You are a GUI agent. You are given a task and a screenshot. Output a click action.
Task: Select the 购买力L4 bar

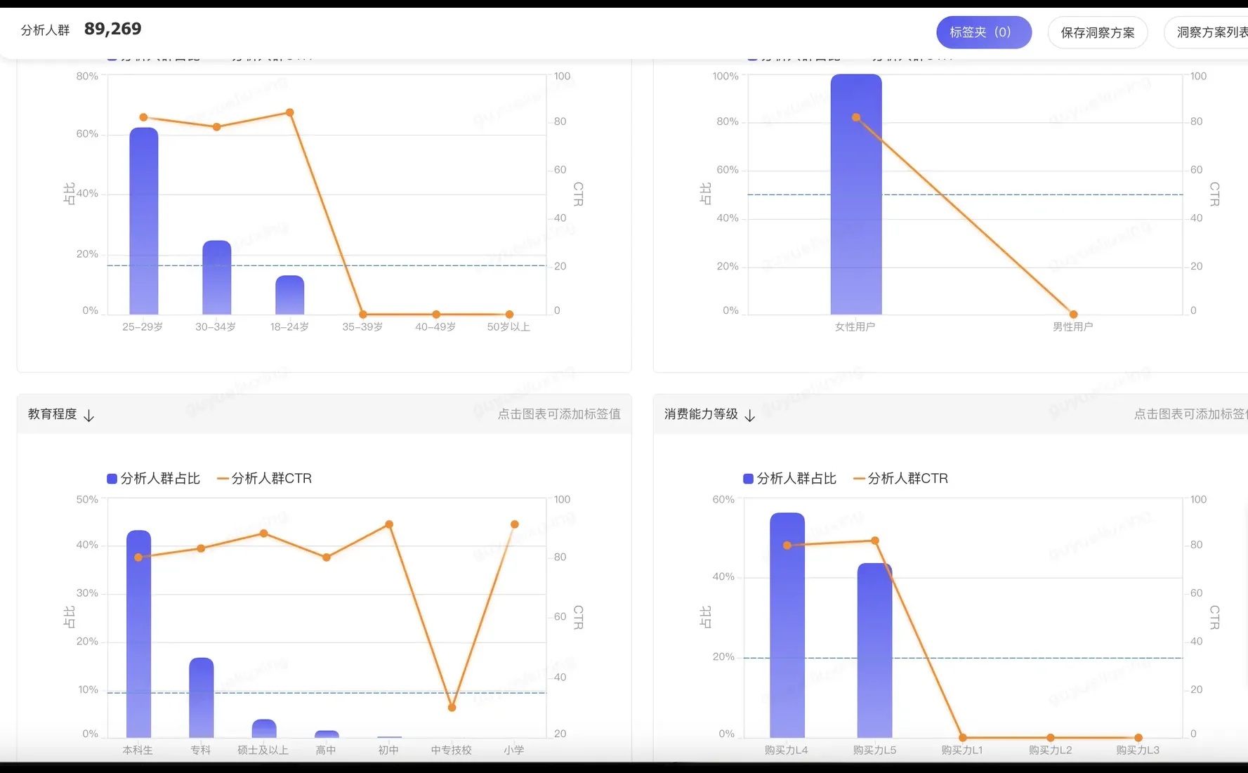[787, 626]
